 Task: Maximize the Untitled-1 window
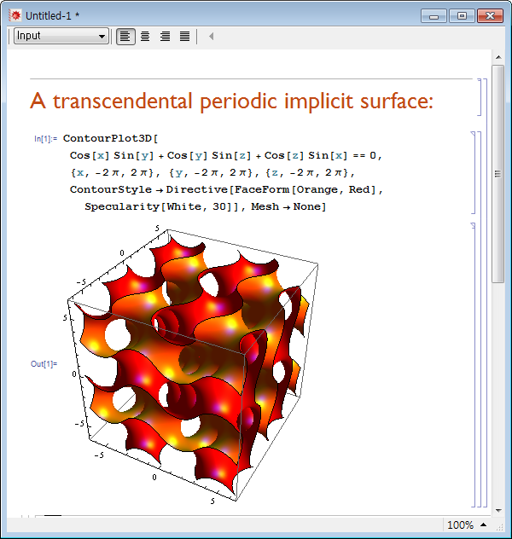click(x=462, y=16)
